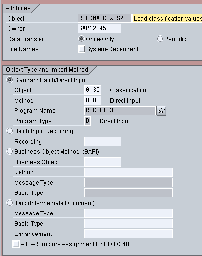
Task: Choose Business Object Method (BAPI) option
Action: point(10,151)
